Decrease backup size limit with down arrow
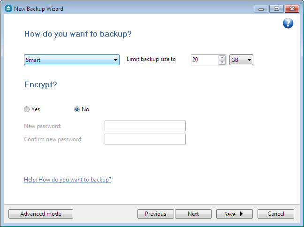304x227 pixels. pos(222,62)
